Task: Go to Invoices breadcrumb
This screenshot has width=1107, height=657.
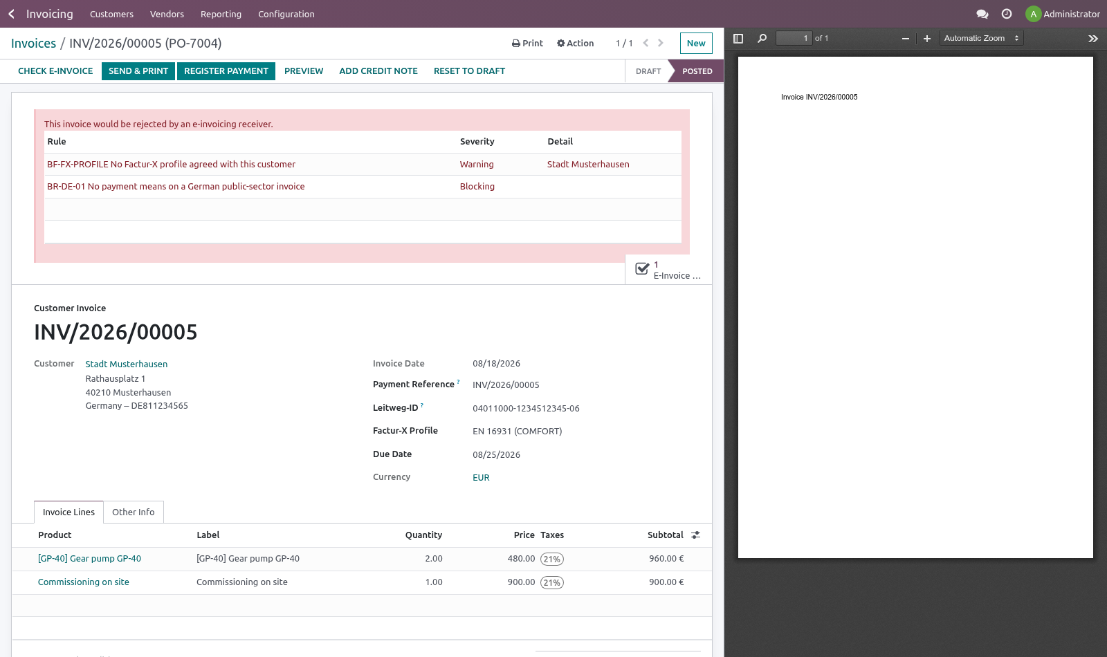Action: click(x=33, y=43)
